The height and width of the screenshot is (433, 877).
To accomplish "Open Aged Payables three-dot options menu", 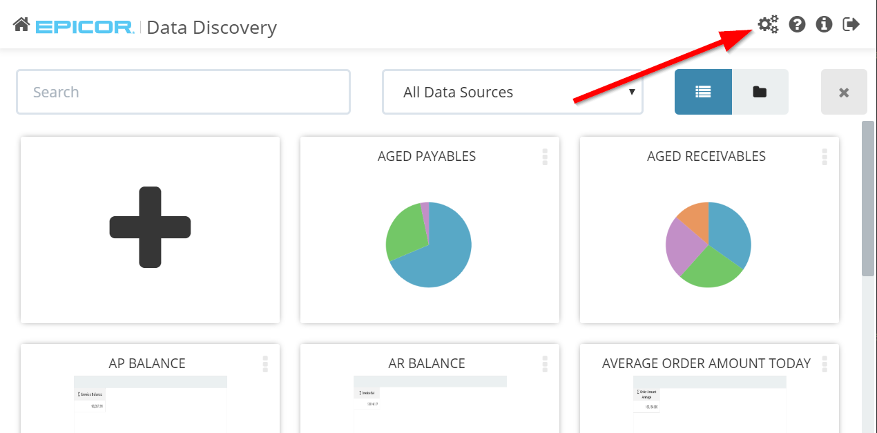I will tap(545, 157).
